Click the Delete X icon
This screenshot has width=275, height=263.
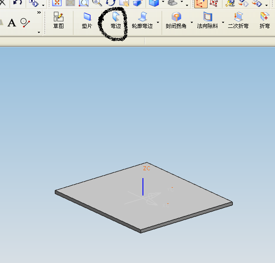(x=3, y=3)
